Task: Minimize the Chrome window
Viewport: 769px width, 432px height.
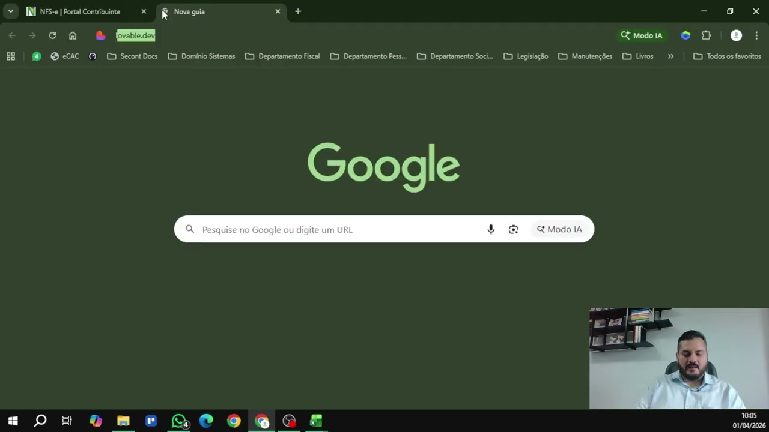Action: click(x=704, y=11)
